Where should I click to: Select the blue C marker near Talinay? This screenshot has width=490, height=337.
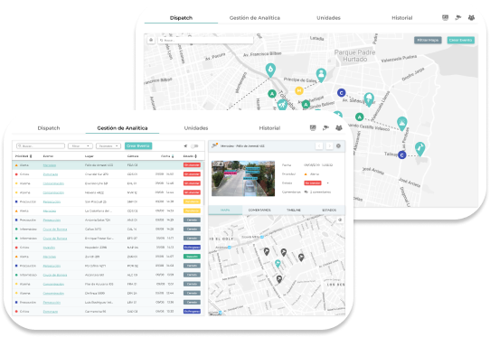(x=402, y=154)
